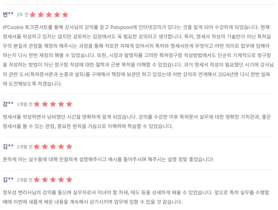278x210 pixels.
Task: Click the "2주 전" timestamp
Action: tap(22, 15)
